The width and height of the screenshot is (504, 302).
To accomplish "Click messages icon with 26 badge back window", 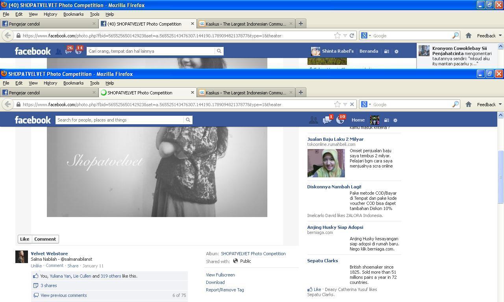I will point(69,51).
